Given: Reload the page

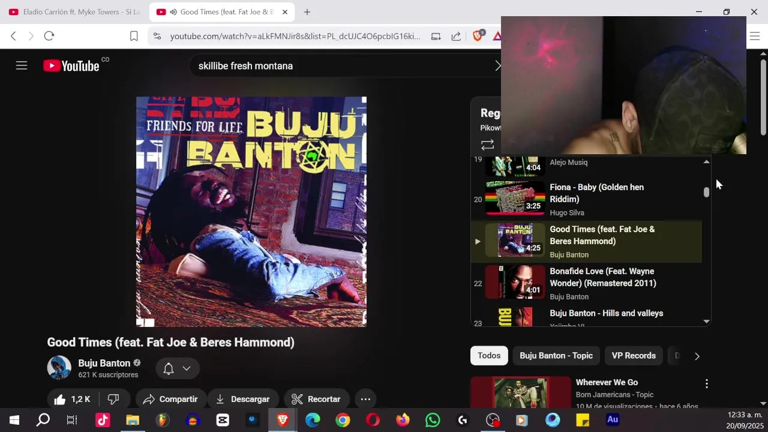Looking at the screenshot, I should click(x=49, y=36).
